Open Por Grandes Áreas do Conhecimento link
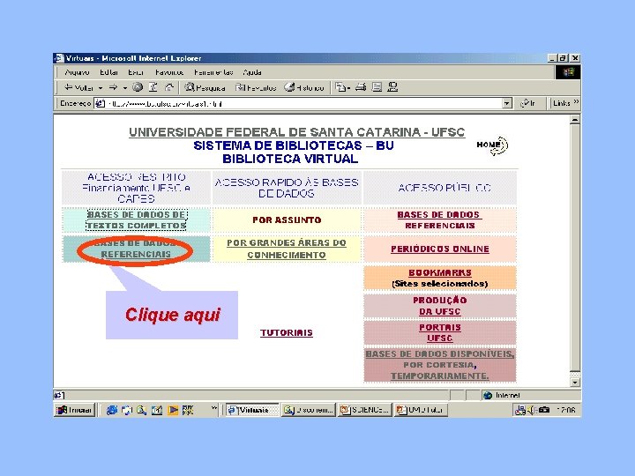This screenshot has height=476, width=635. (x=287, y=249)
